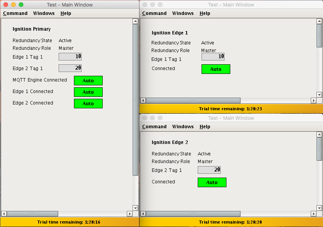Click vertical scrollbar thumb in Ignition Primary window
The image size is (323, 227).
[135, 100]
